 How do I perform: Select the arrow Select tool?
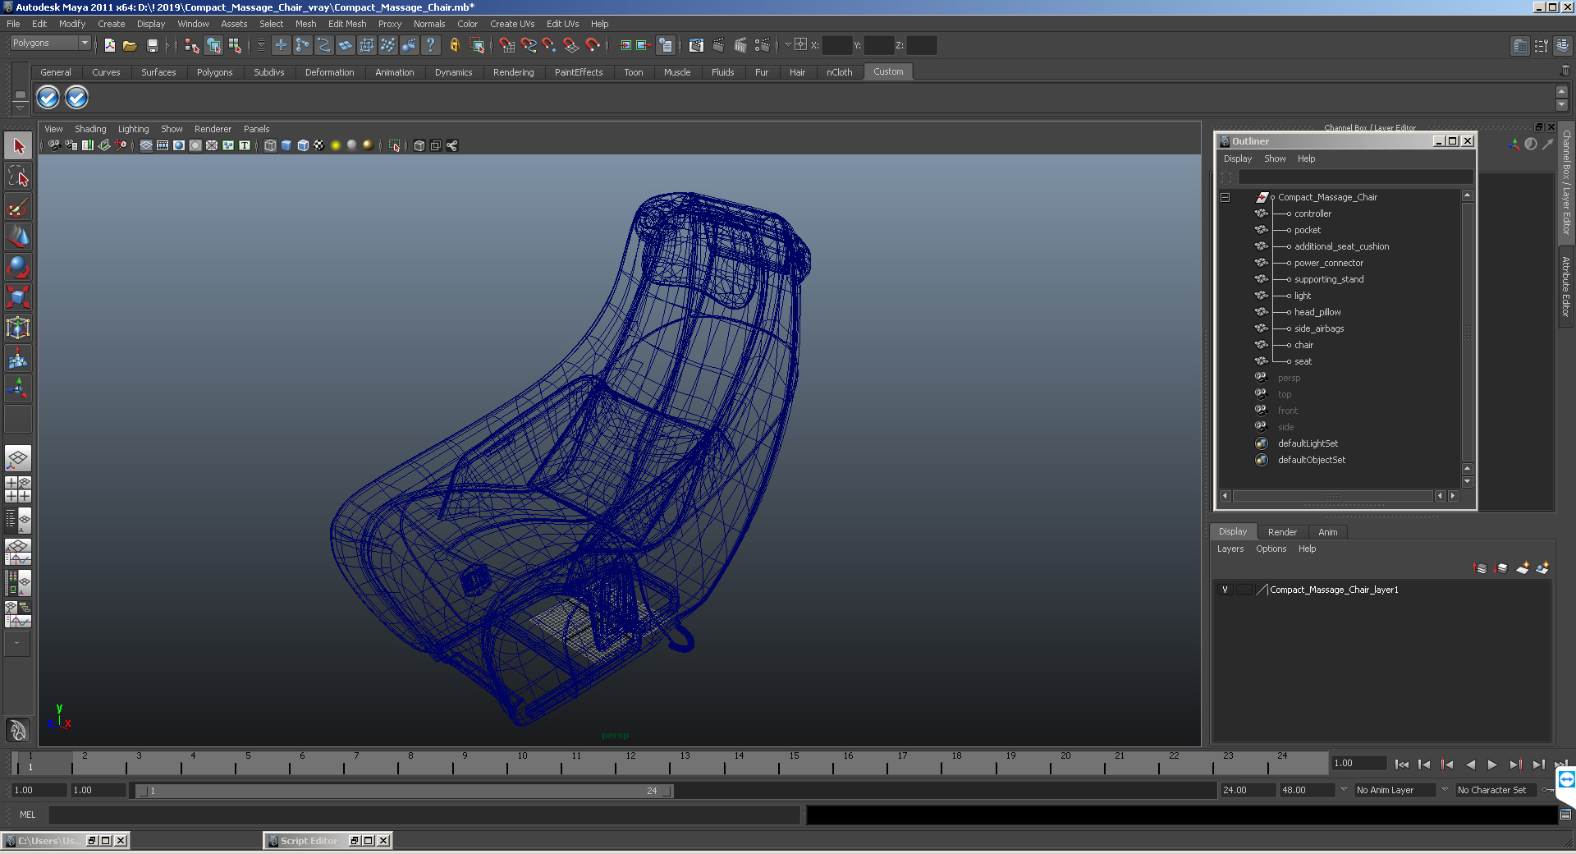[18, 146]
